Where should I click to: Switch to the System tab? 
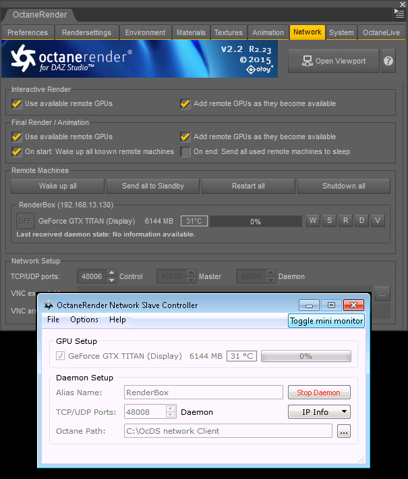(341, 32)
